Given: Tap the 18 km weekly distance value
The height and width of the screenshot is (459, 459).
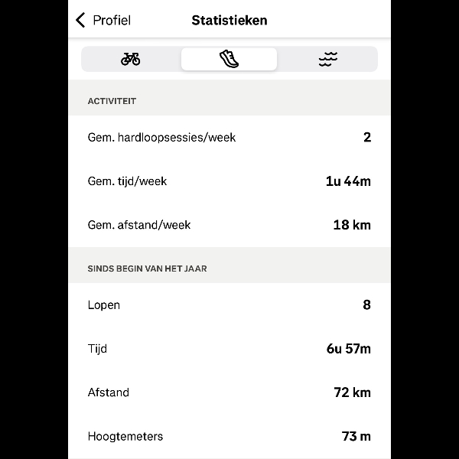Looking at the screenshot, I should click(352, 225).
